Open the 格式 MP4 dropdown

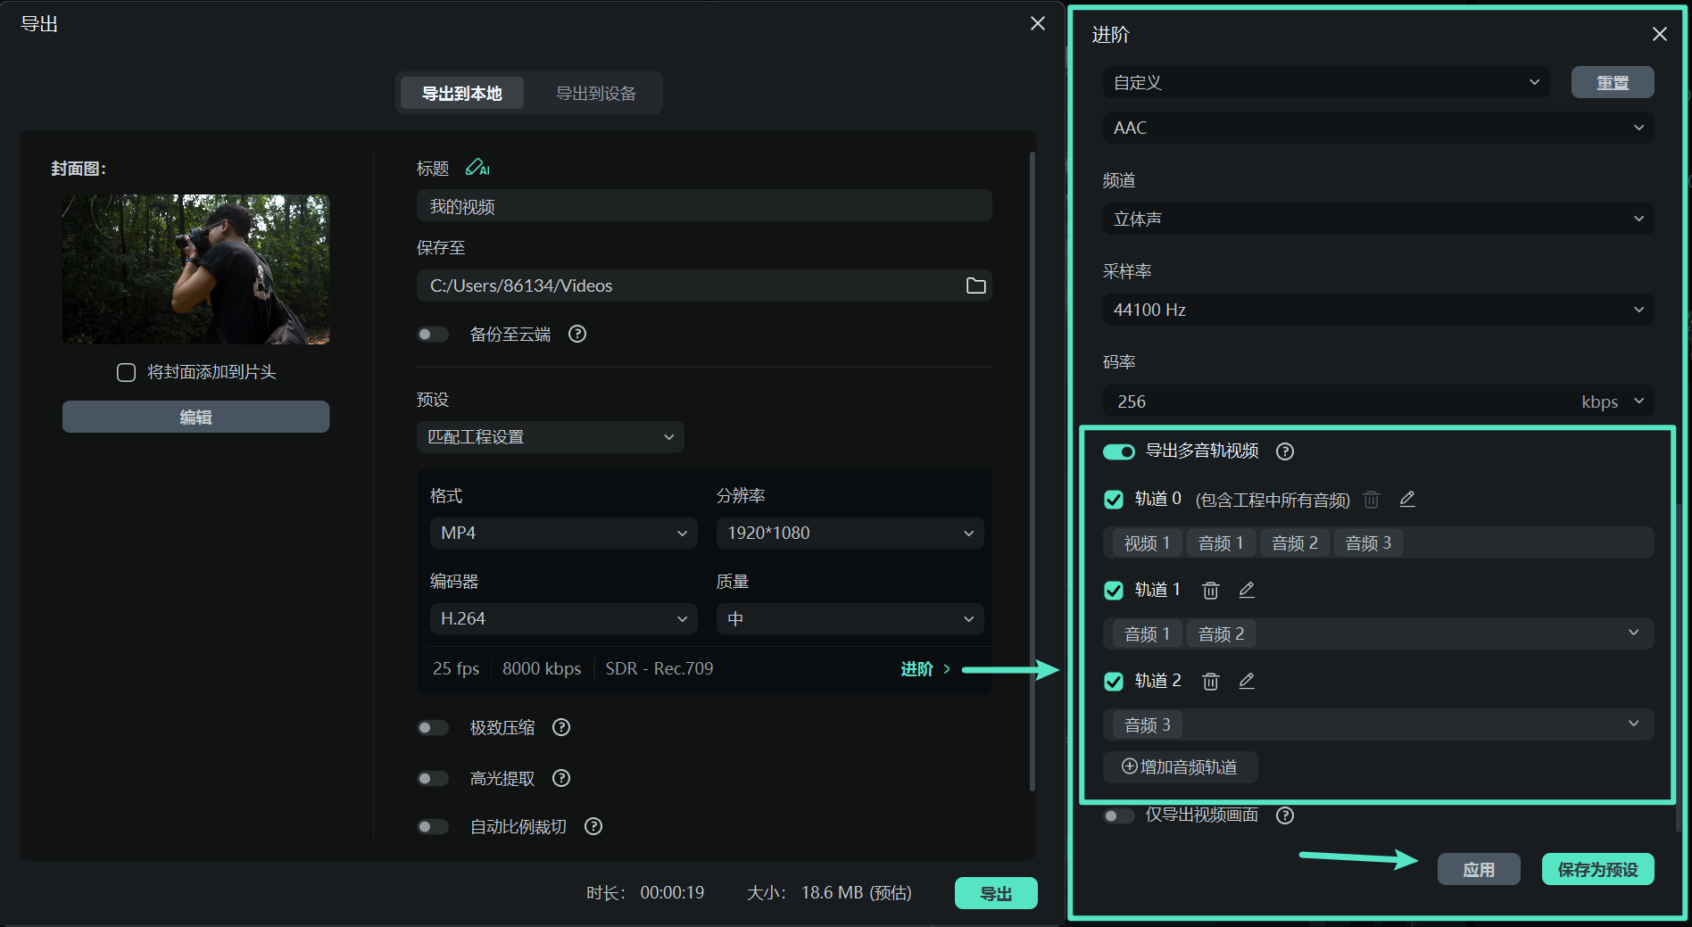(x=563, y=533)
